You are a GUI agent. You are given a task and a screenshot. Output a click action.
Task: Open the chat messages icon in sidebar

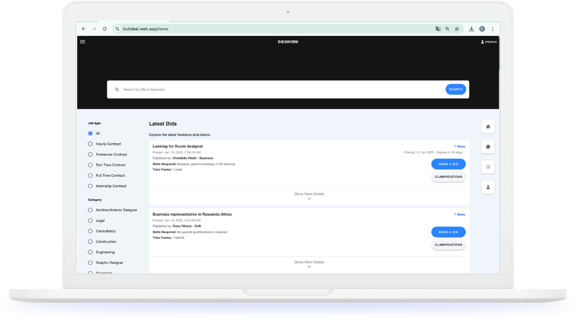tap(488, 147)
